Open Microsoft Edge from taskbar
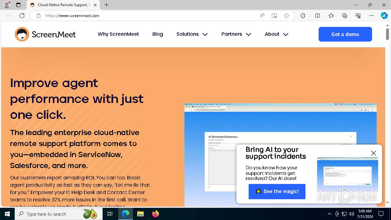The height and width of the screenshot is (220, 391). [126, 214]
